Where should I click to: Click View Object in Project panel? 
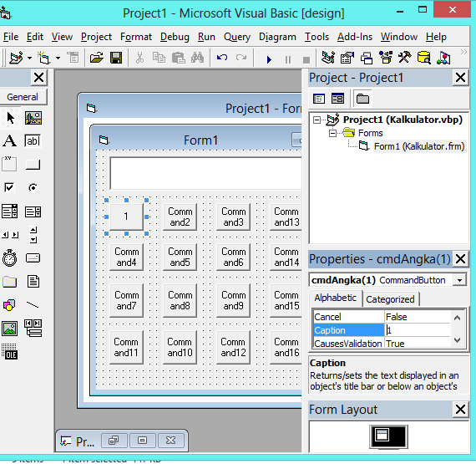pos(337,99)
